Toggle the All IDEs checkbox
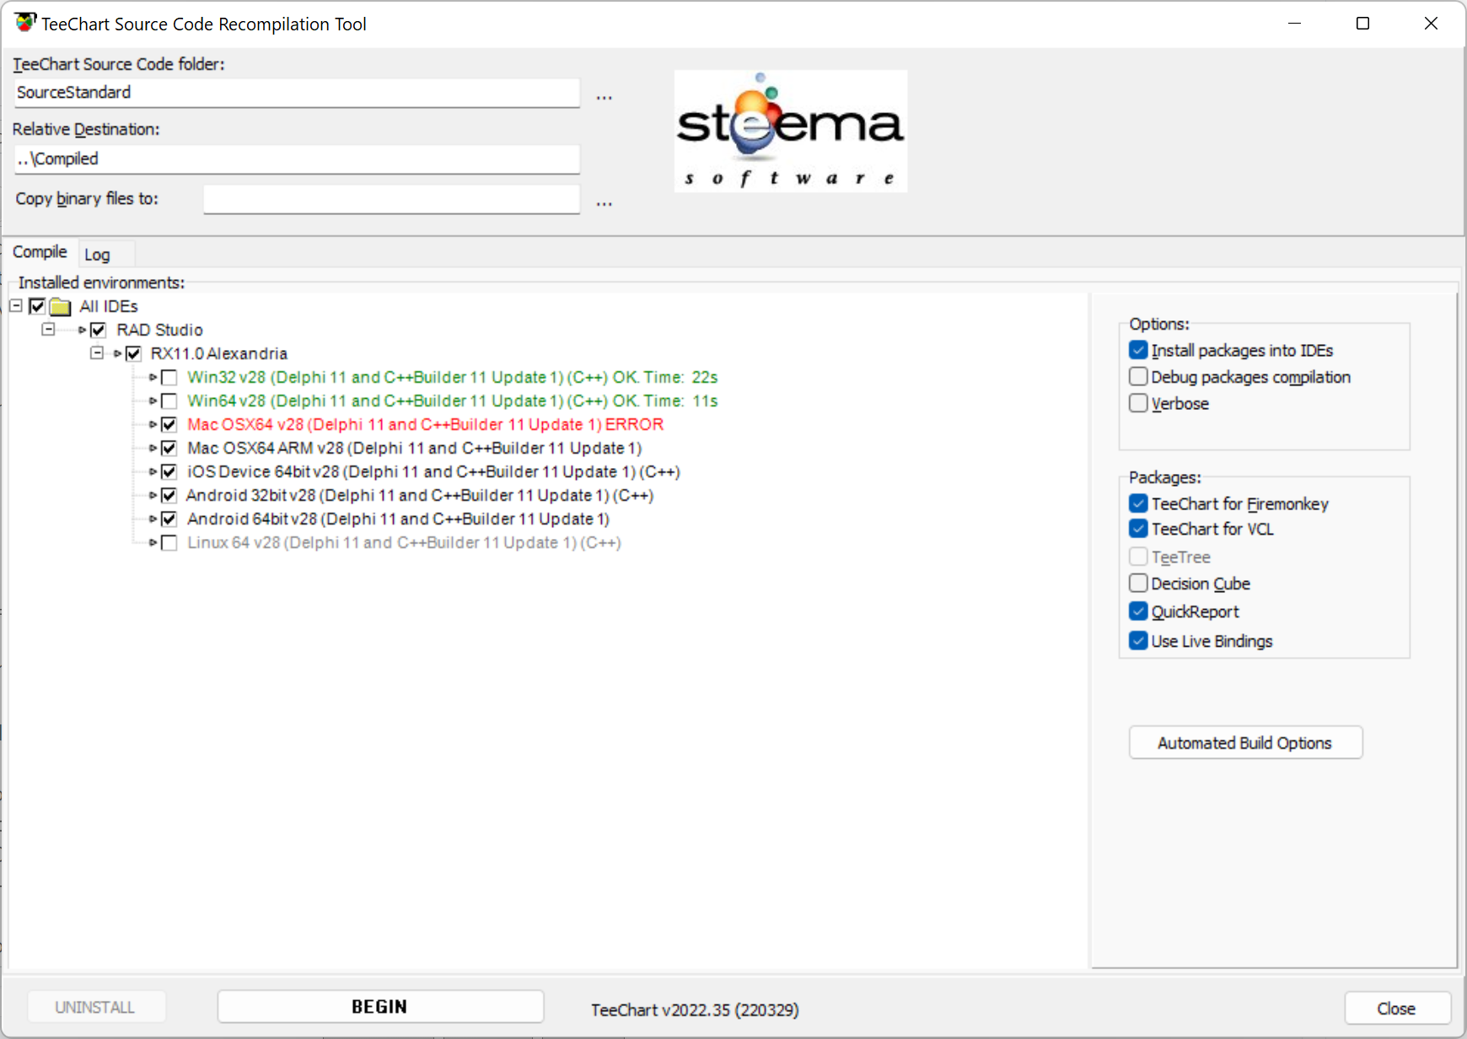The width and height of the screenshot is (1467, 1039). tap(37, 306)
